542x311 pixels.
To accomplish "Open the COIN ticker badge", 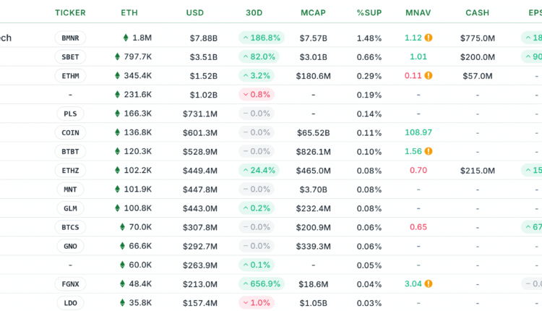I will point(70,132).
